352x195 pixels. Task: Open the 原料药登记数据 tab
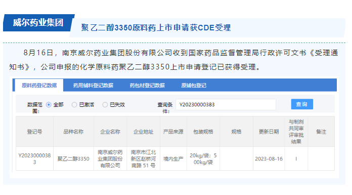pos(39,85)
